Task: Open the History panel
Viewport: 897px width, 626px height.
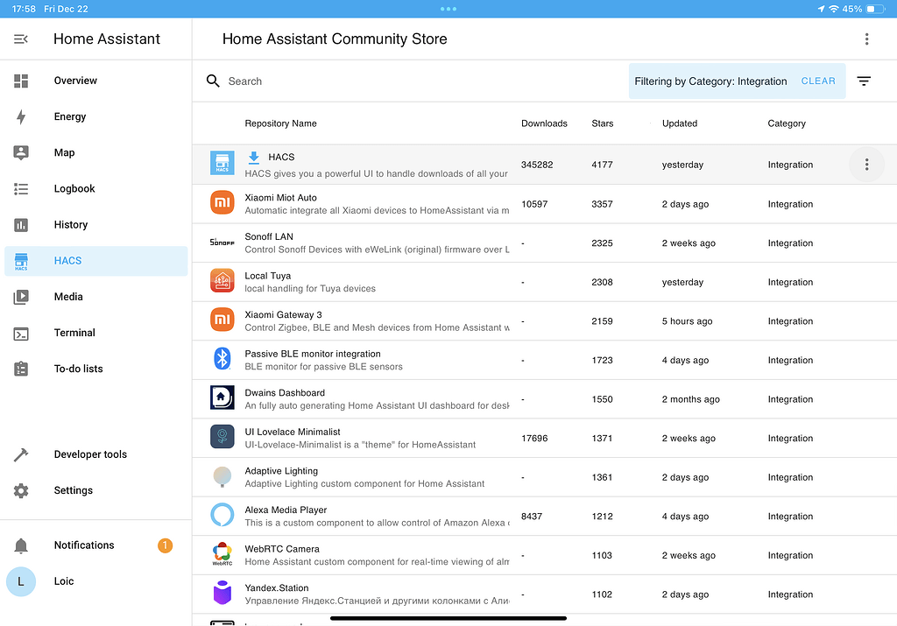Action: tap(70, 225)
